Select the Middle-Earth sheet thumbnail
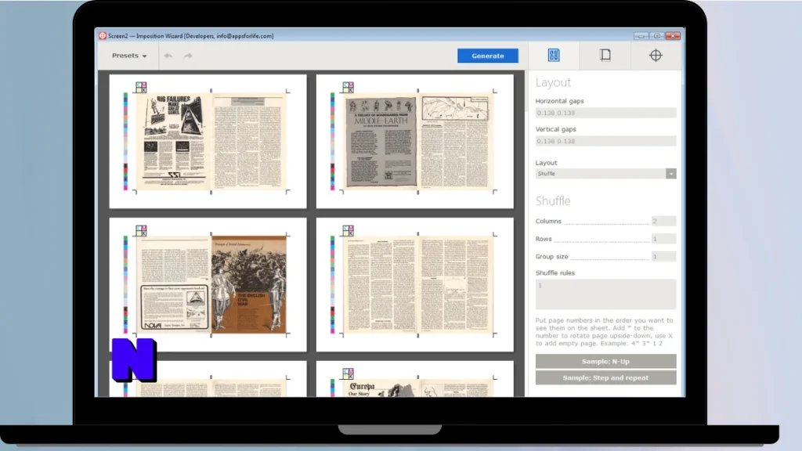Viewport: 802px width, 451px height. click(x=415, y=142)
